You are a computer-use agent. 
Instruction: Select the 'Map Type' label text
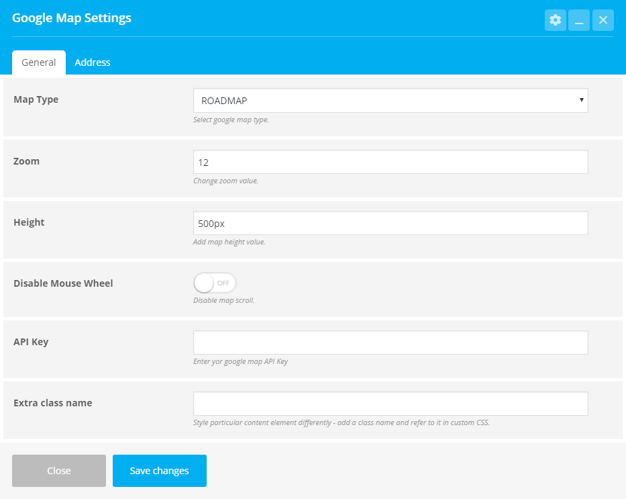tap(36, 99)
